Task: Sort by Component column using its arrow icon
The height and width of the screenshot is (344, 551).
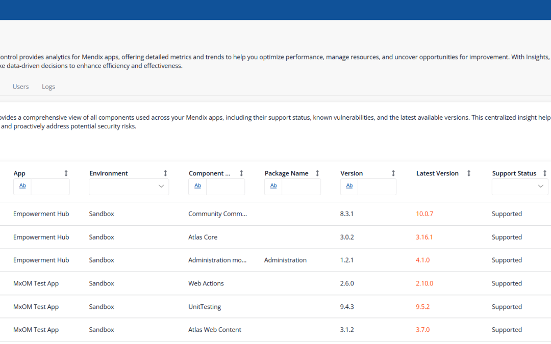Action: [x=241, y=173]
